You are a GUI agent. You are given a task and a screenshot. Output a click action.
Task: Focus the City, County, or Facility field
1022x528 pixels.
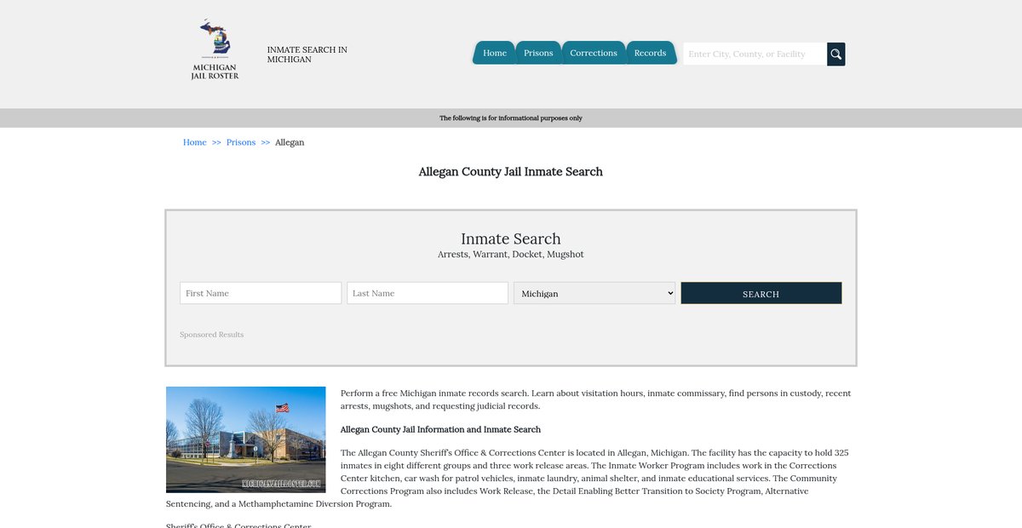pyautogui.click(x=755, y=54)
